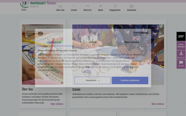Click the Anpassen button
186x116 pixels.
coord(92,80)
